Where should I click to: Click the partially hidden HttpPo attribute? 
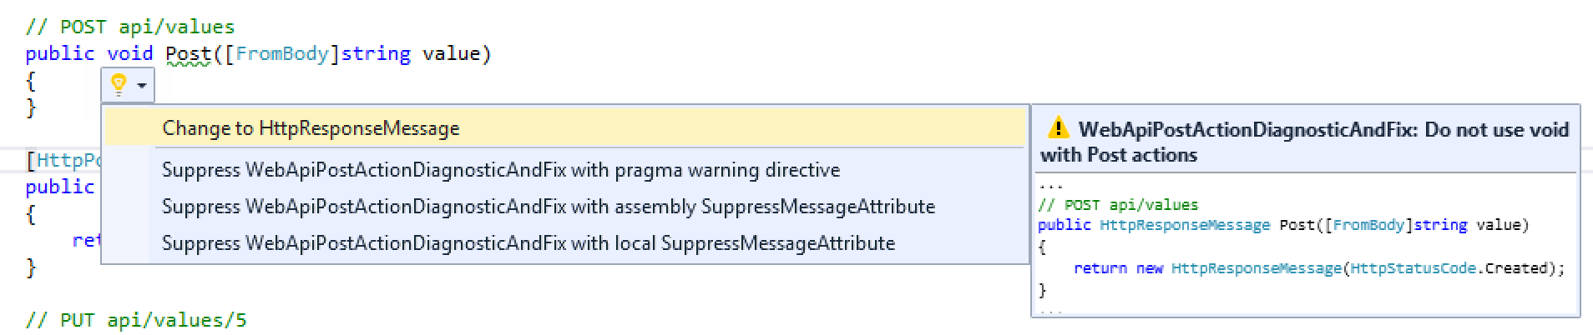click(63, 159)
